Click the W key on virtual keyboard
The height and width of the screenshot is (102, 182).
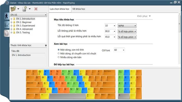pos(44,78)
